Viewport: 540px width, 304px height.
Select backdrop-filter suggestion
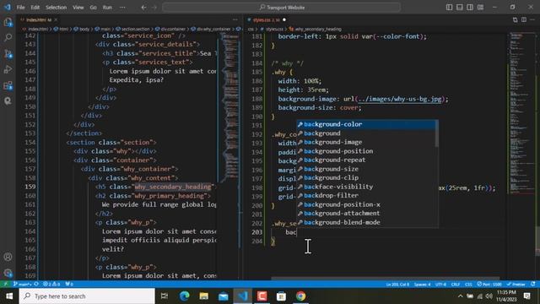pyautogui.click(x=365, y=195)
